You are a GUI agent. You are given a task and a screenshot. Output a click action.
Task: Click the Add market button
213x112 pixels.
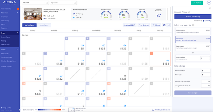[x=197, y=3]
